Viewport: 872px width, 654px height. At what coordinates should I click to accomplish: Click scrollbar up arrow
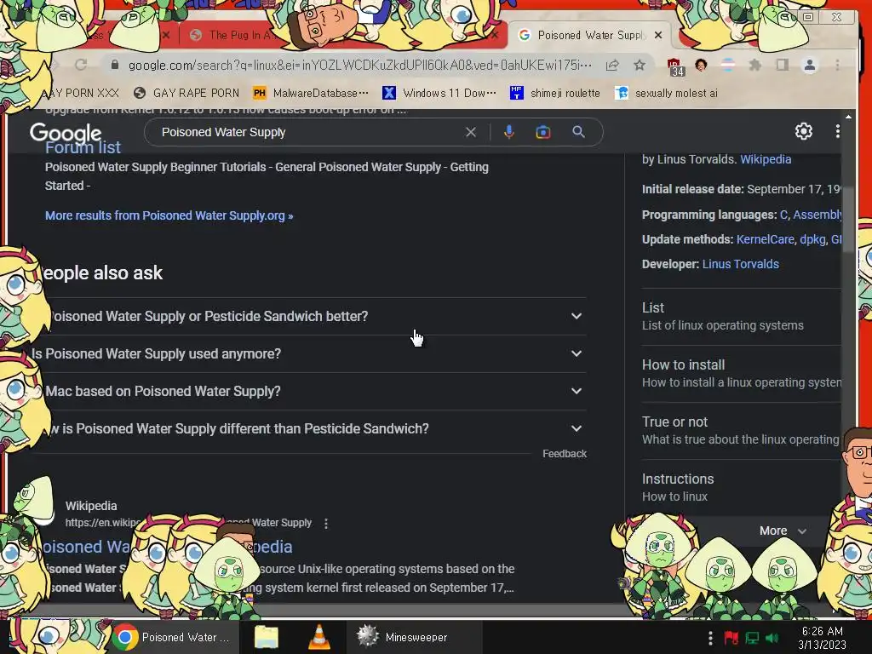pyautogui.click(x=848, y=117)
